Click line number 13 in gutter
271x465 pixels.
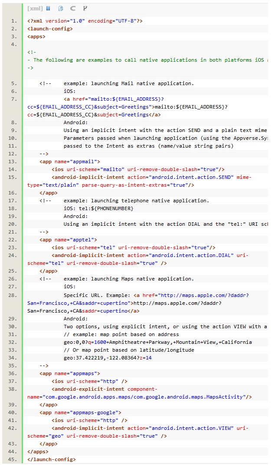point(13,162)
